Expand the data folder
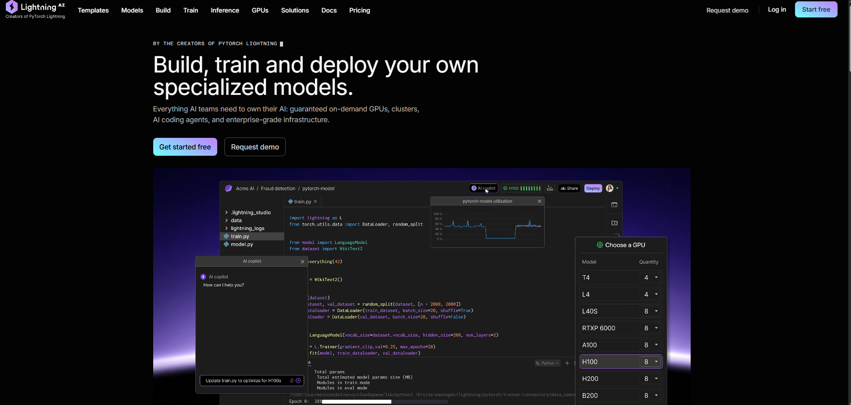The width and height of the screenshot is (851, 405). point(227,221)
